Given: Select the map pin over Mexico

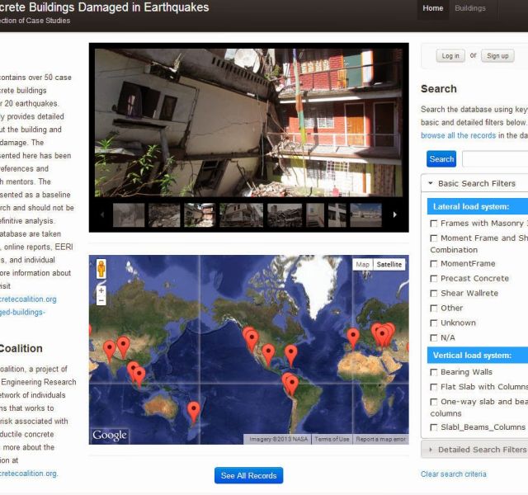Looking at the screenshot, I should pos(268,354).
